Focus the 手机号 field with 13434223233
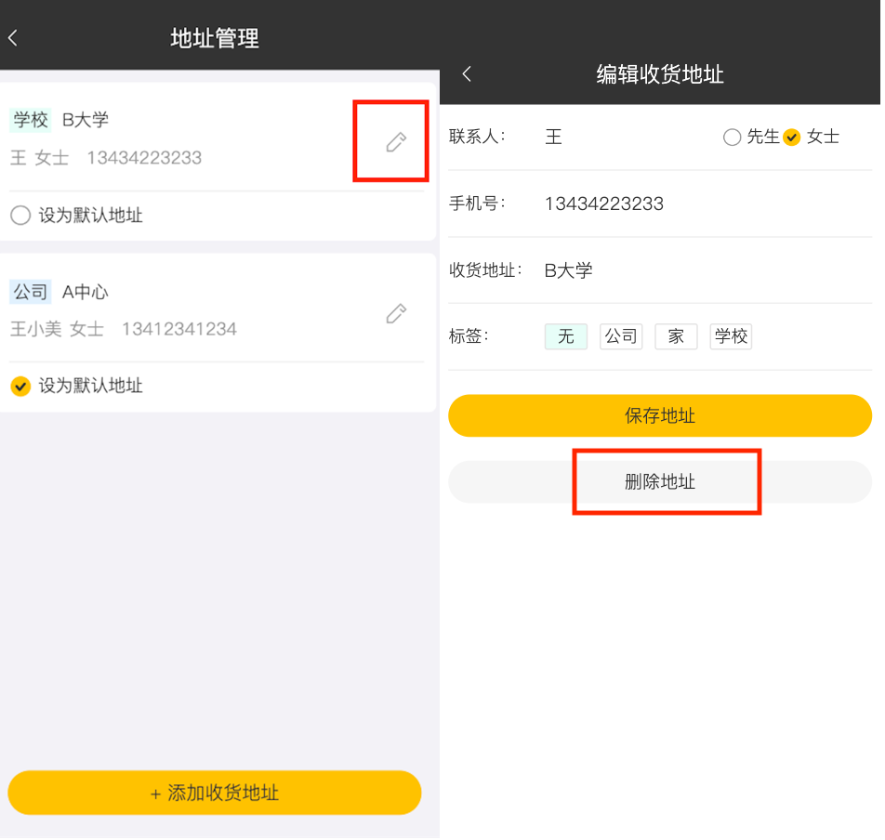Image resolution: width=885 pixels, height=840 pixels. point(604,203)
